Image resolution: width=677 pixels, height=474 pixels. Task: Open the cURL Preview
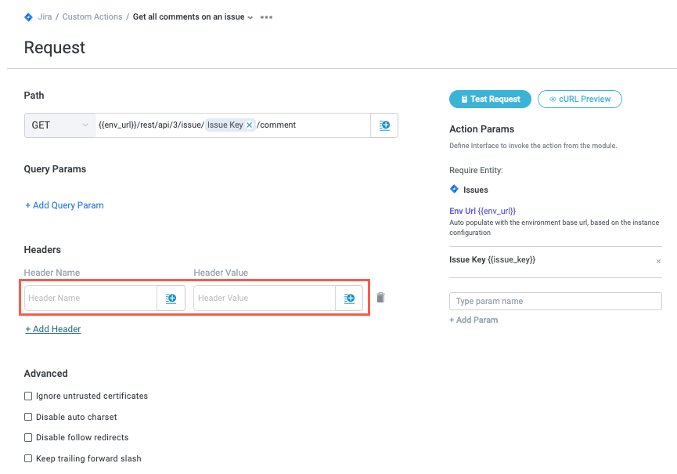(x=580, y=100)
